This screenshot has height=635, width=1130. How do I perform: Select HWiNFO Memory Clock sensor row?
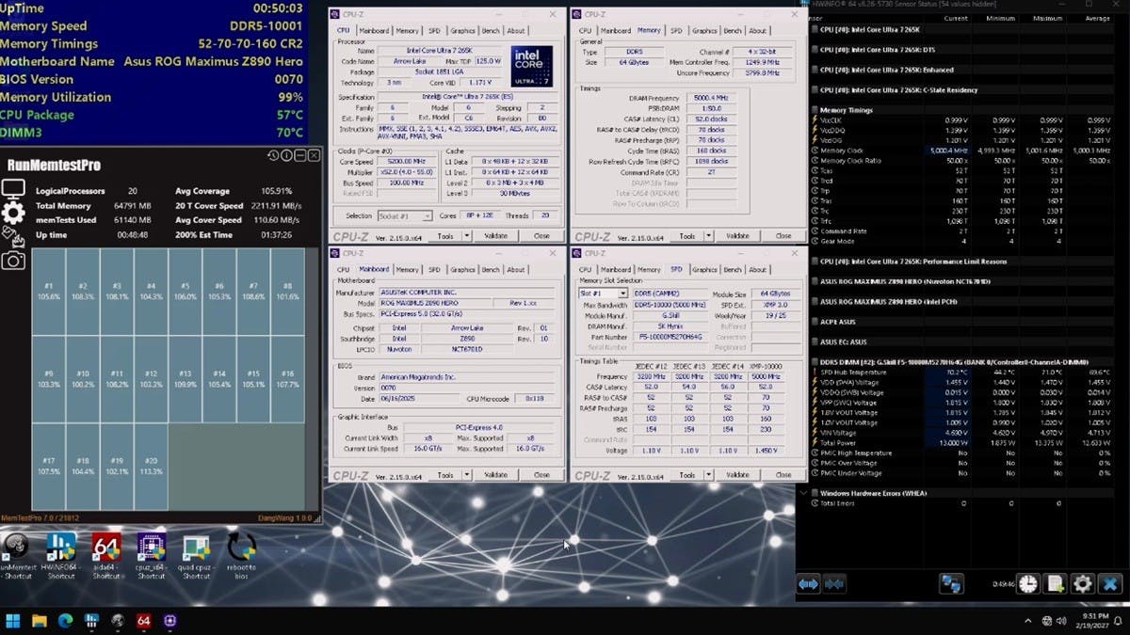click(x=960, y=151)
